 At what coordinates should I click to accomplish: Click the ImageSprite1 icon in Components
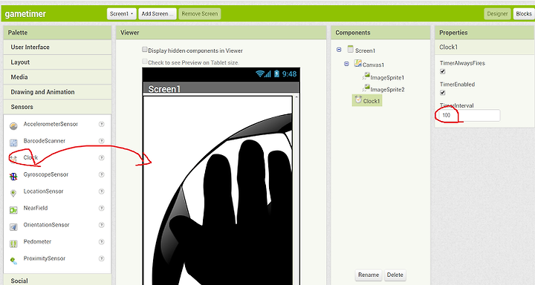(366, 76)
